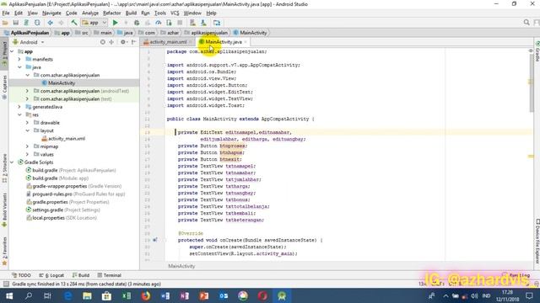The height and width of the screenshot is (303, 540).
Task: Select MainActivity in the project tree
Action: [62, 83]
